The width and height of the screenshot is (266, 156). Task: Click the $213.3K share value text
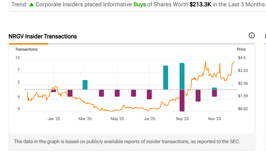coord(200,4)
